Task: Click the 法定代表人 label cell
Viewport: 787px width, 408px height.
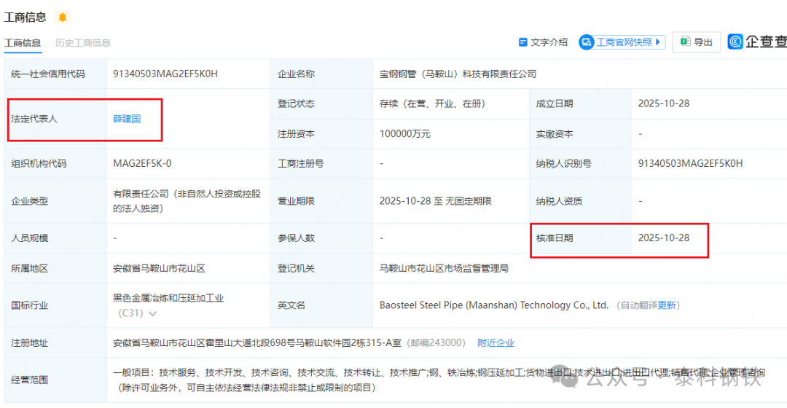Action: [x=55, y=119]
